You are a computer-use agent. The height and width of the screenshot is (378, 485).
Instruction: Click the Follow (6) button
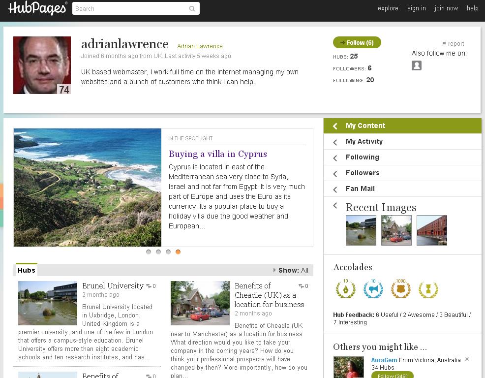(x=357, y=43)
